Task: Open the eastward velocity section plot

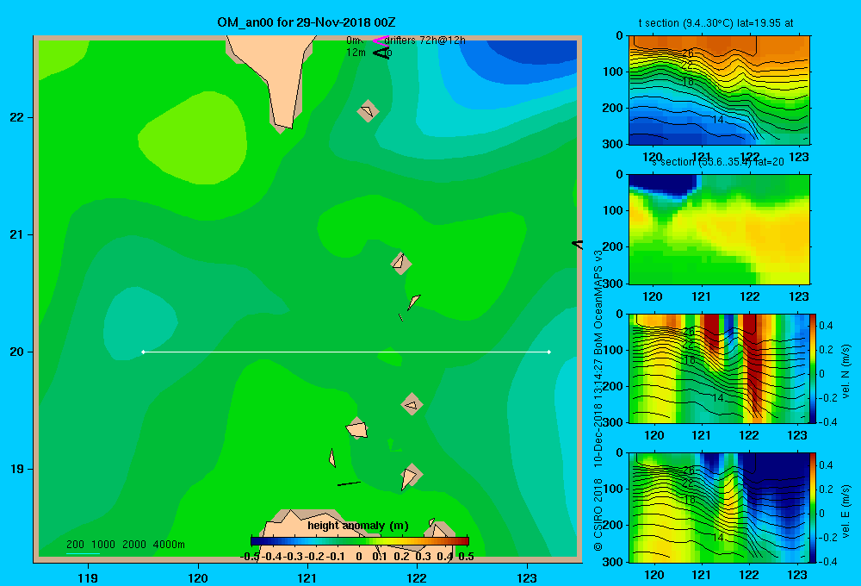Action: pyautogui.click(x=719, y=508)
